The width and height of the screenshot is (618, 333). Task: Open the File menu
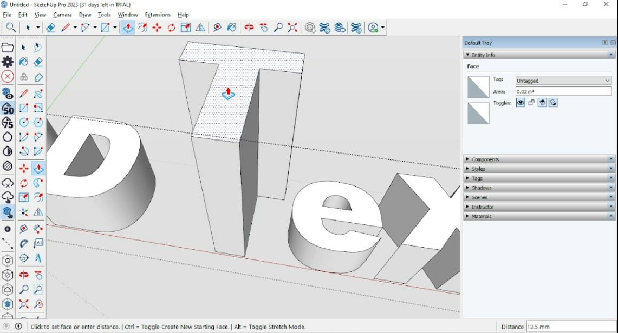[x=7, y=15]
